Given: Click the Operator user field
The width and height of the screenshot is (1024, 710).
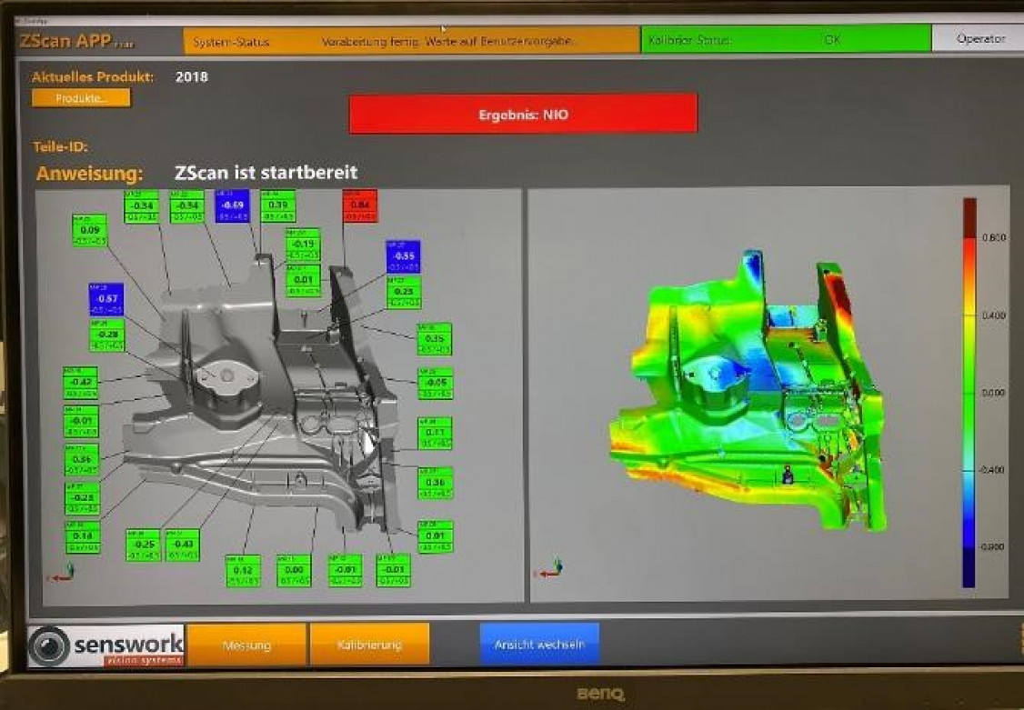Looking at the screenshot, I should [979, 39].
